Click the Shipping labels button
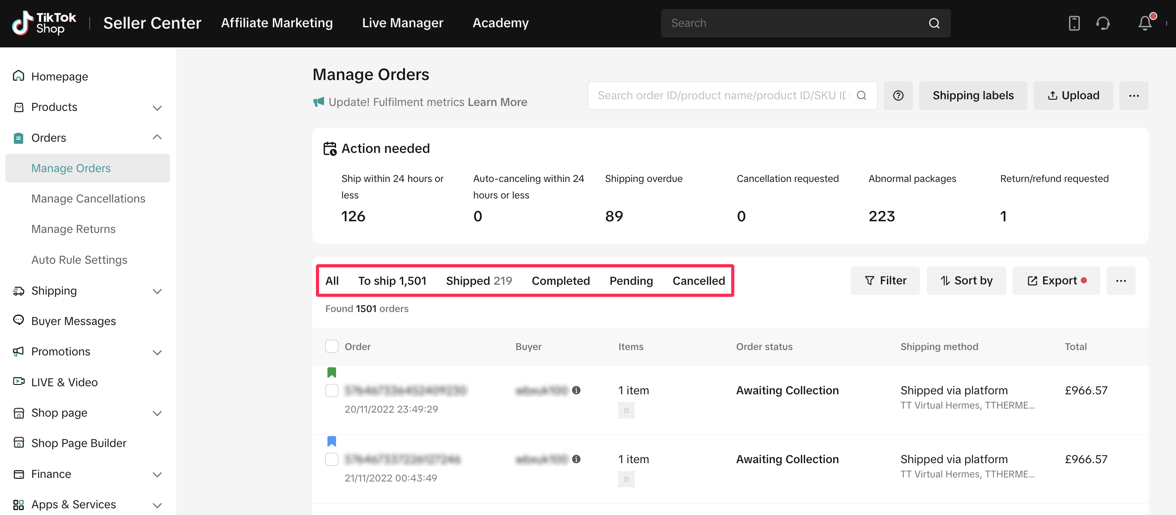 tap(972, 95)
